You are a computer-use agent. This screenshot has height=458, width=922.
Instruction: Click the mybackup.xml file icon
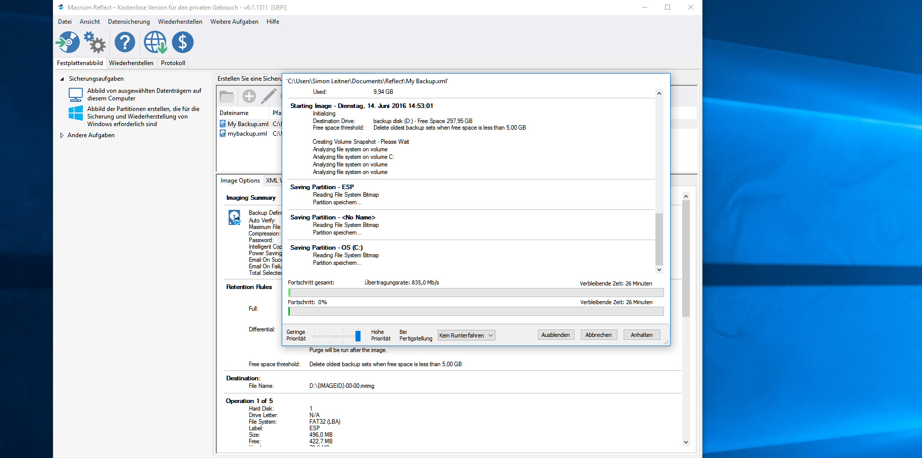pos(223,133)
